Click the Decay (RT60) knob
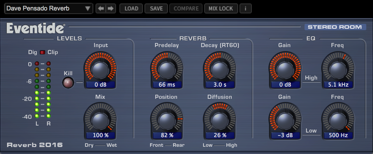Viewport: 373px width, 154px height. [x=219, y=69]
